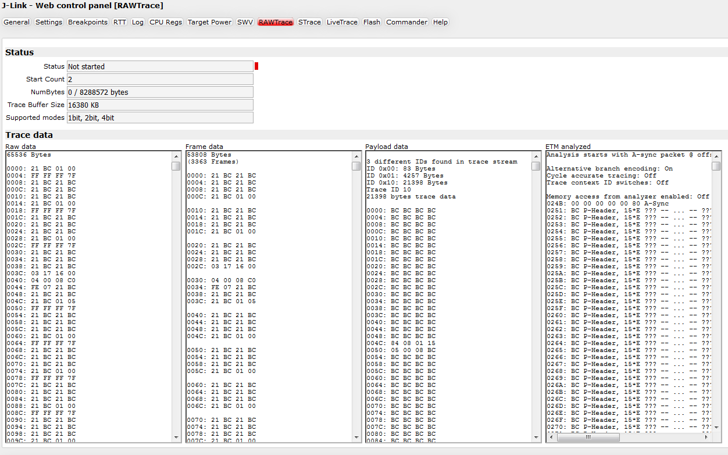Click the Supported modes field
The image size is (728, 455).
coord(160,118)
